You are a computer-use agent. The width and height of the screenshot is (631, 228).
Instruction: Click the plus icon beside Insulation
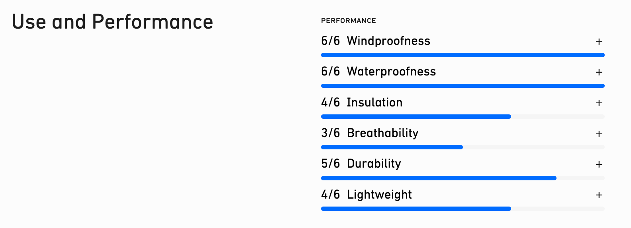click(x=599, y=103)
